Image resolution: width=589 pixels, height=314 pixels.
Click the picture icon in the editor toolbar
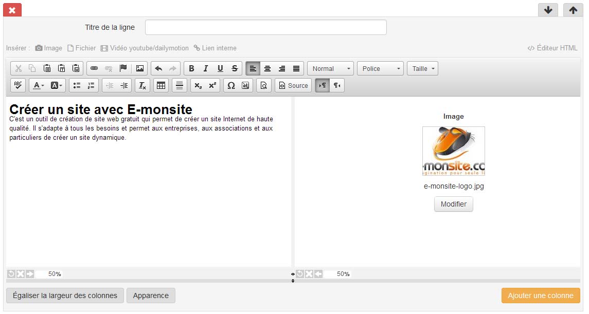[x=140, y=69]
